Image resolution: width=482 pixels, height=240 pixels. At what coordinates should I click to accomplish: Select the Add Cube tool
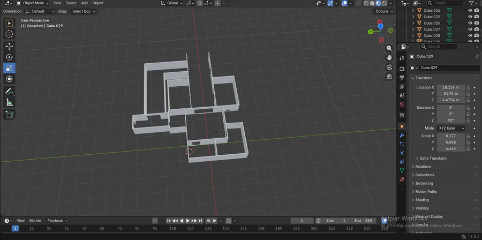(9, 115)
